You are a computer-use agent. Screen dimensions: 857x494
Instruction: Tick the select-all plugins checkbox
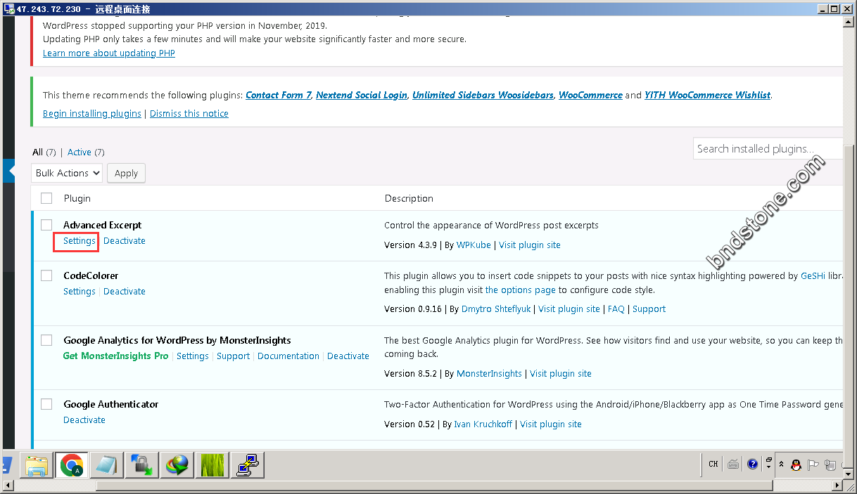46,198
